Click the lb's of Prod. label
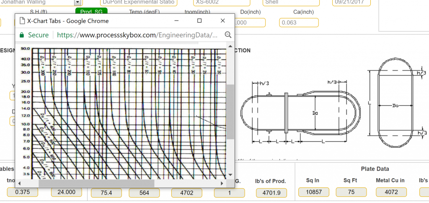 pyautogui.click(x=271, y=181)
